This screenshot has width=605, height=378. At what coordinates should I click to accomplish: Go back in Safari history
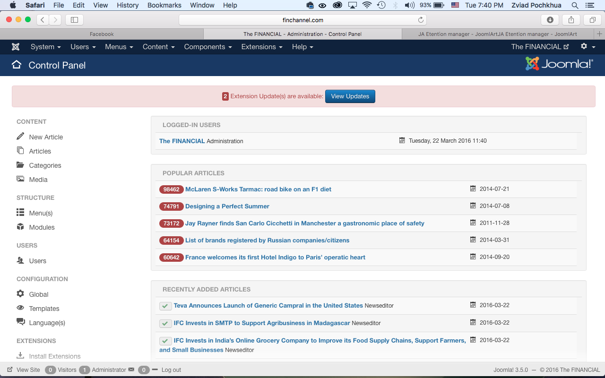(x=43, y=20)
